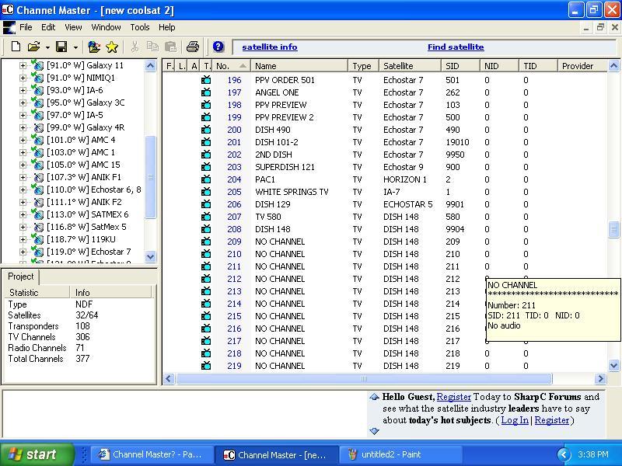Screen dimensions: 622x466
Task: Click the 'Log In' forum link
Action: 515,420
